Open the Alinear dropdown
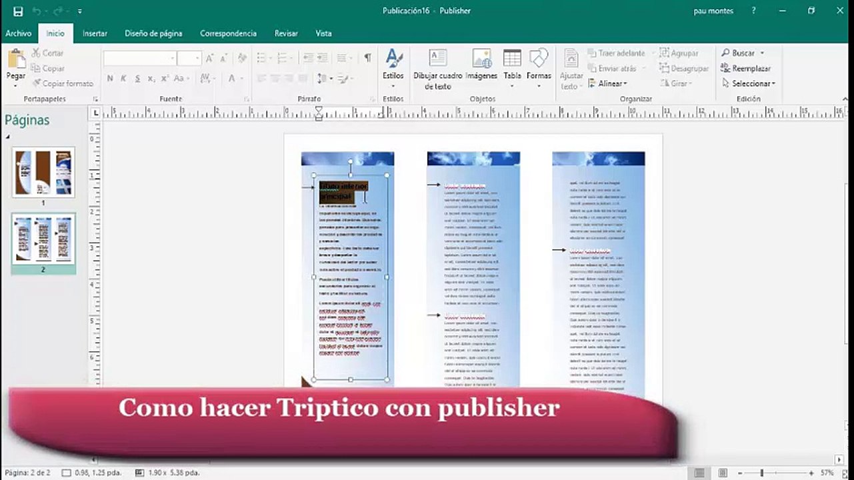Screen dimensions: 854x480 click(608, 83)
